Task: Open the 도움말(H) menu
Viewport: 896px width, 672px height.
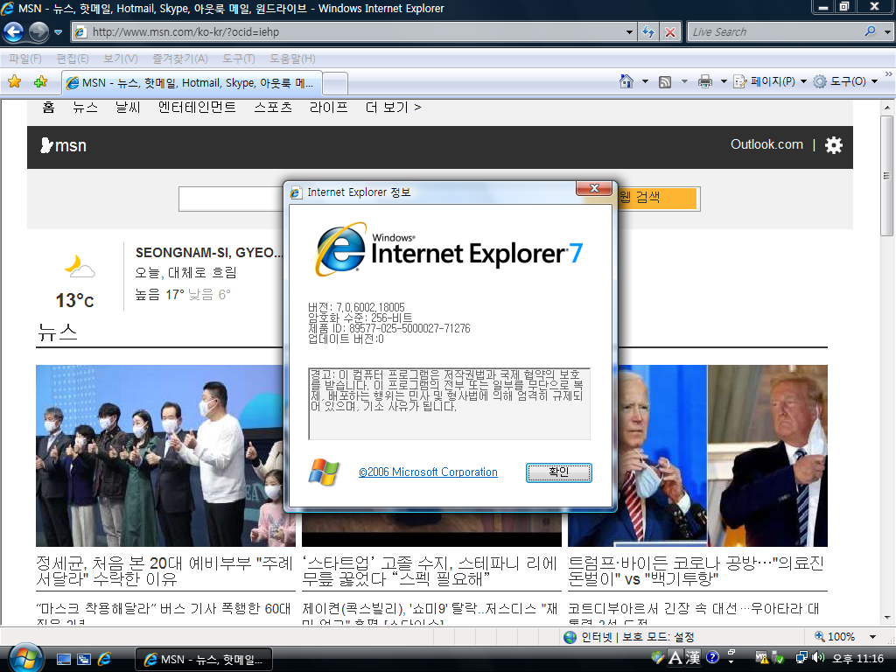Action: pos(292,59)
